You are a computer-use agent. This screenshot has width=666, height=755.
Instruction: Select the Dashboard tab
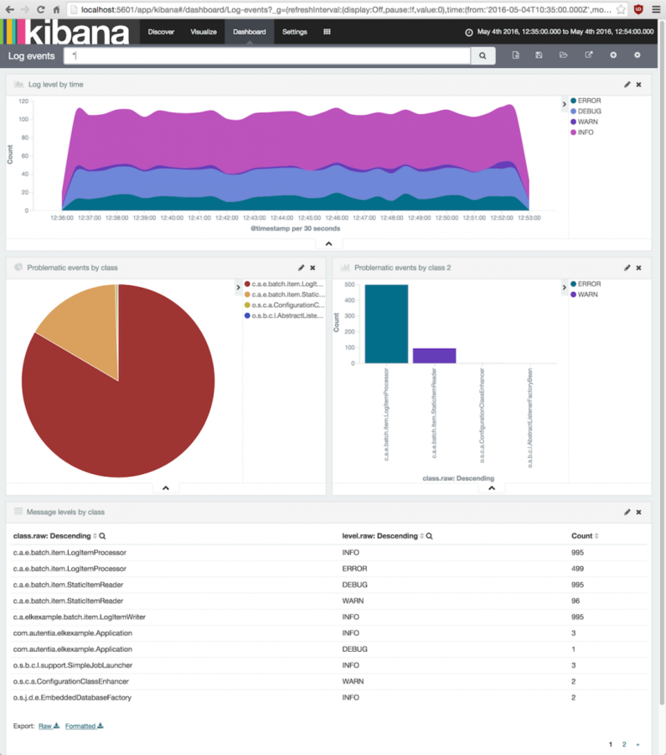click(249, 32)
